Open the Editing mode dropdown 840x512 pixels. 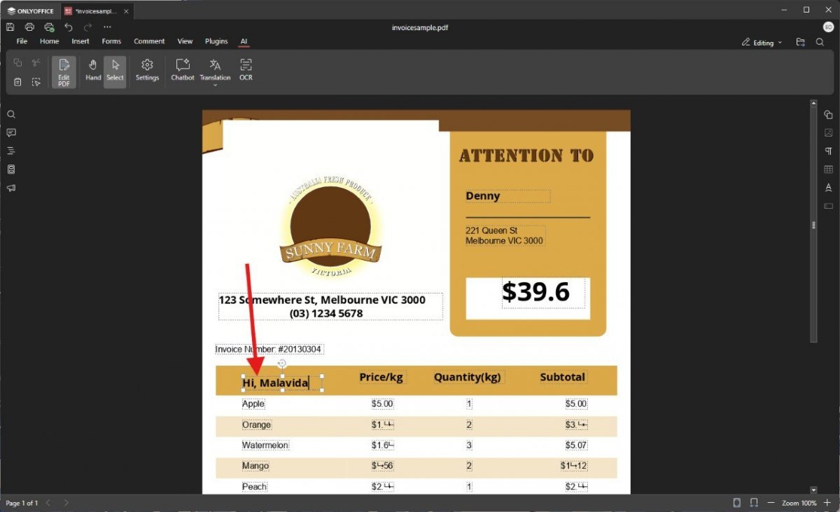(x=763, y=43)
